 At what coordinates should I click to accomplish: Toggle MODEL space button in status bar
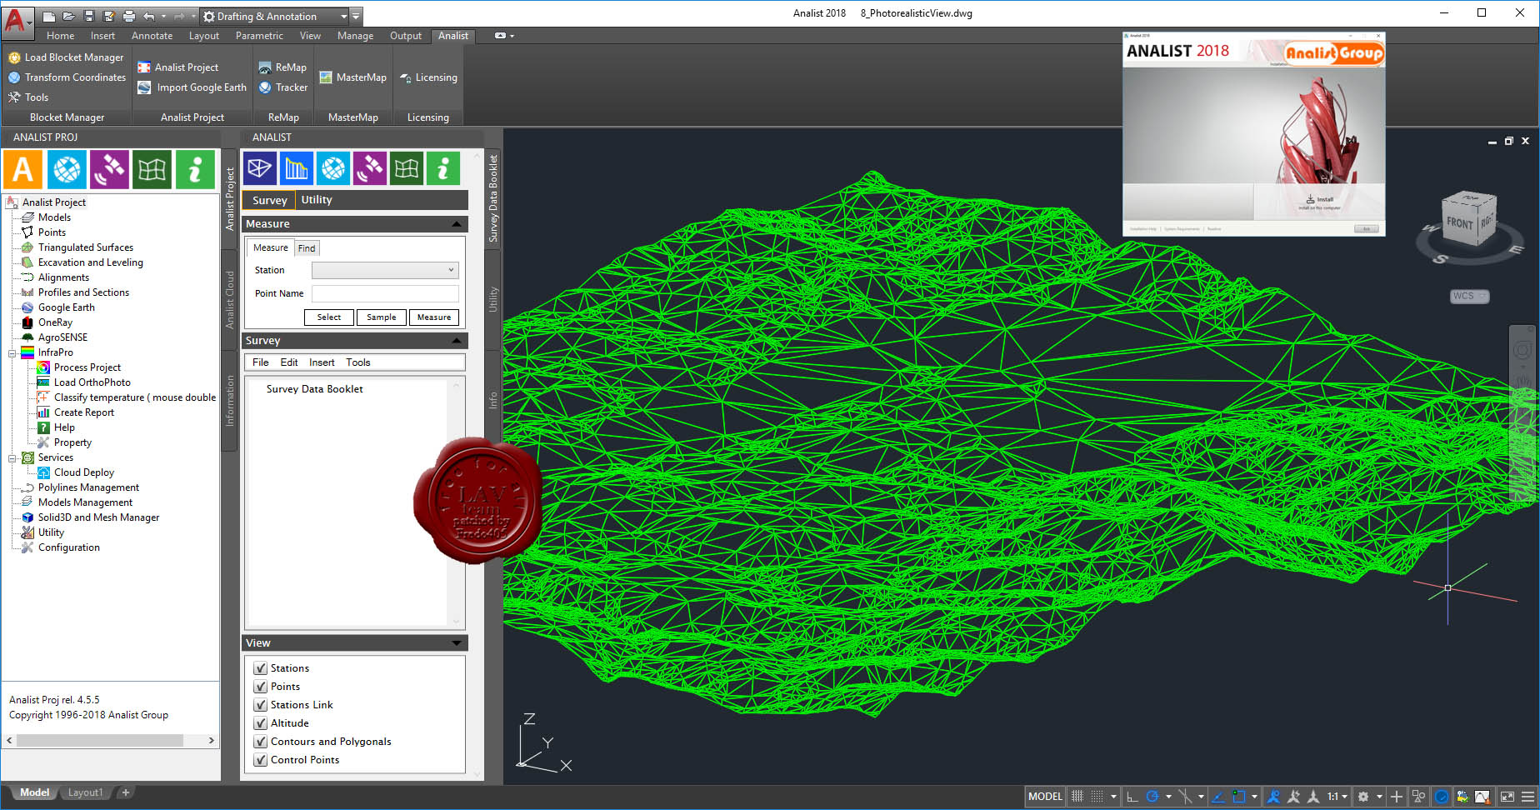tap(1045, 797)
